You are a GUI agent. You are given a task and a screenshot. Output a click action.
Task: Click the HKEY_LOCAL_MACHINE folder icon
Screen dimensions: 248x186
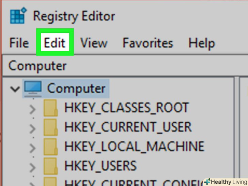tap(51, 147)
